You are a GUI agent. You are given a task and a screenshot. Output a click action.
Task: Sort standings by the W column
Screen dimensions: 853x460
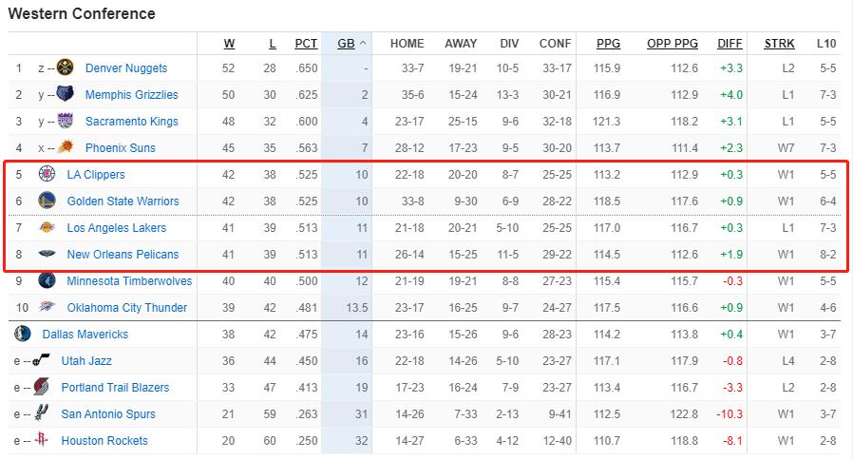coord(229,44)
